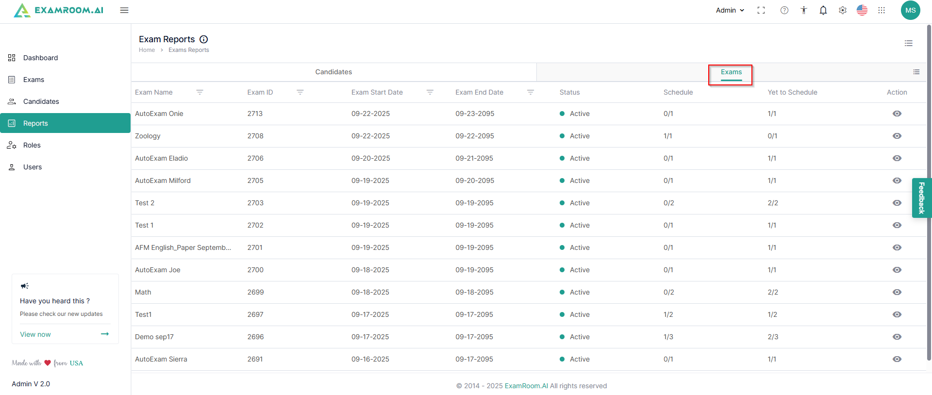Open the help question mark icon
The image size is (932, 395).
784,10
